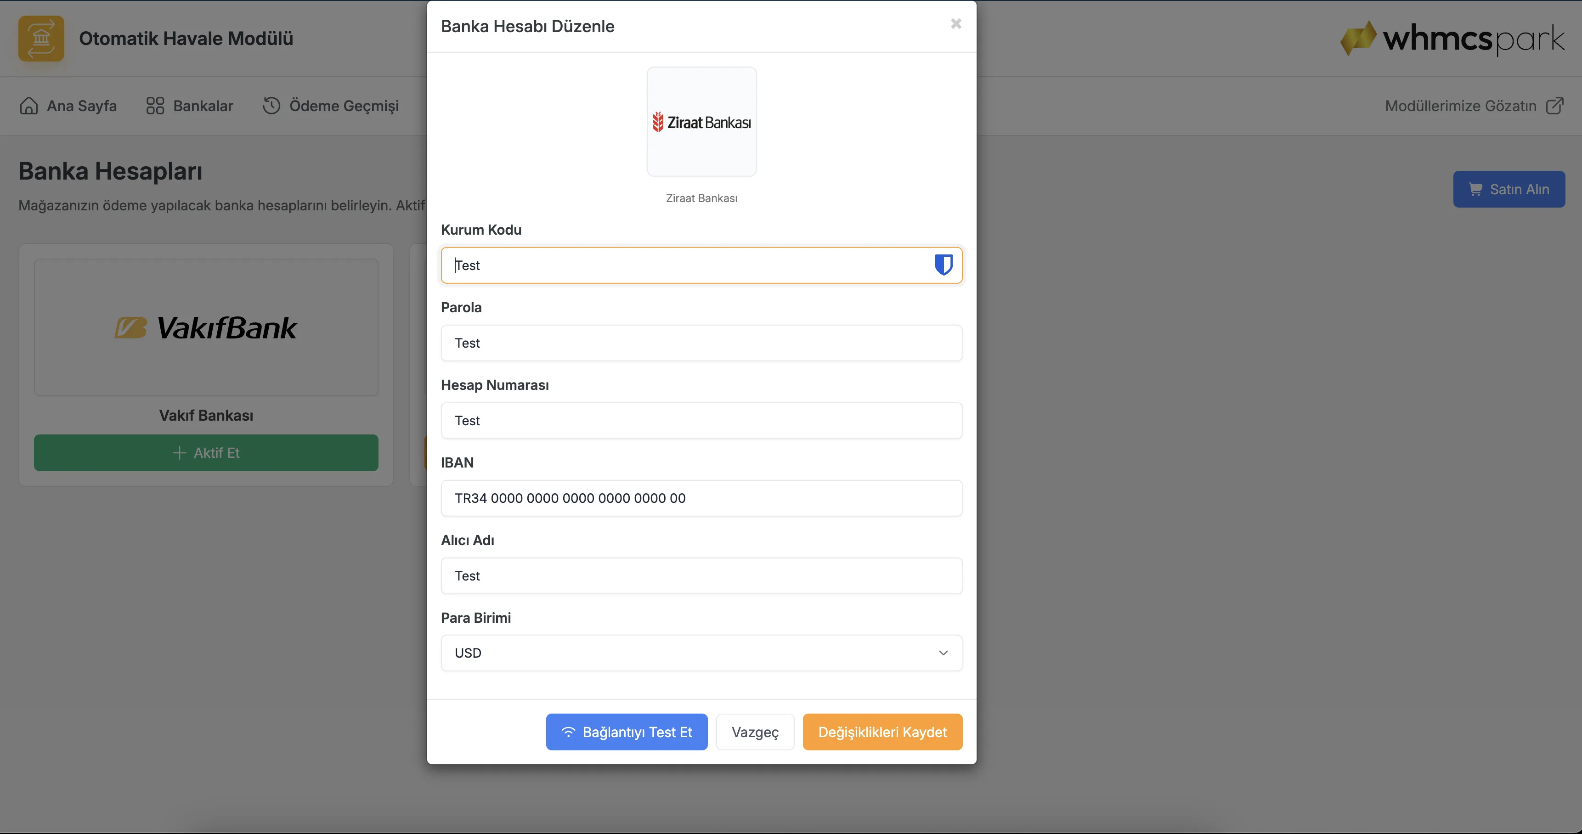Click the Otomatik Havale Modülü title

(186, 38)
